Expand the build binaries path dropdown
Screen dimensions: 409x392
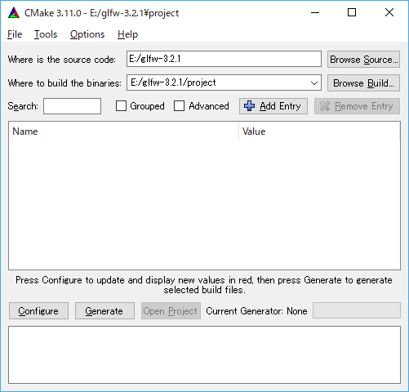click(x=314, y=82)
